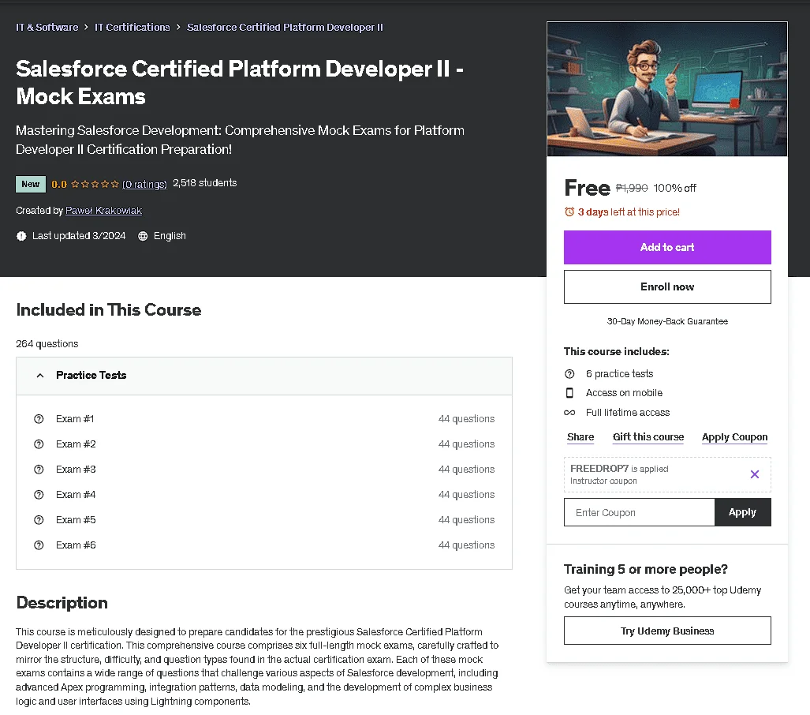Collapse the Practice Tests section chevron
810x715 pixels.
pyautogui.click(x=39, y=376)
